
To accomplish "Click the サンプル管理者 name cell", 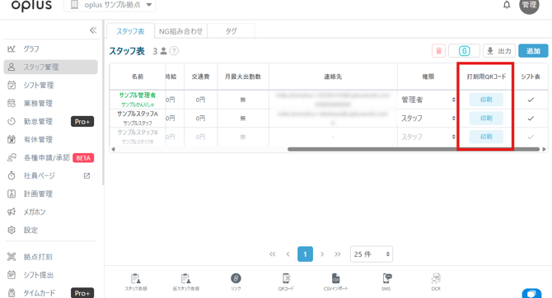I will point(138,100).
